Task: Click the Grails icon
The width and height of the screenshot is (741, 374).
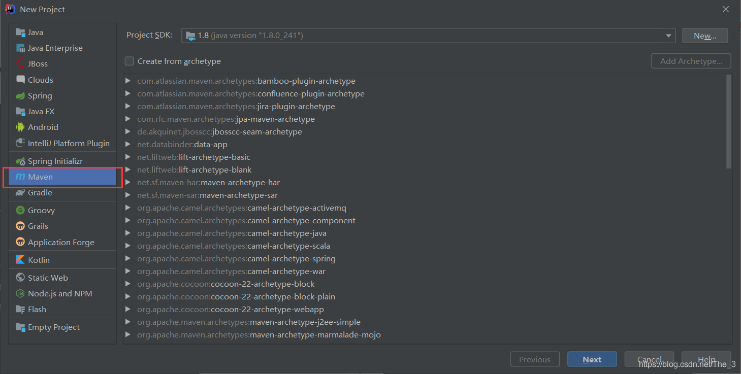Action: coord(20,226)
